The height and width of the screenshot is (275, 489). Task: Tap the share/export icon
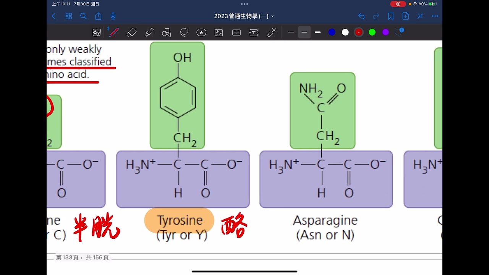coord(98,16)
